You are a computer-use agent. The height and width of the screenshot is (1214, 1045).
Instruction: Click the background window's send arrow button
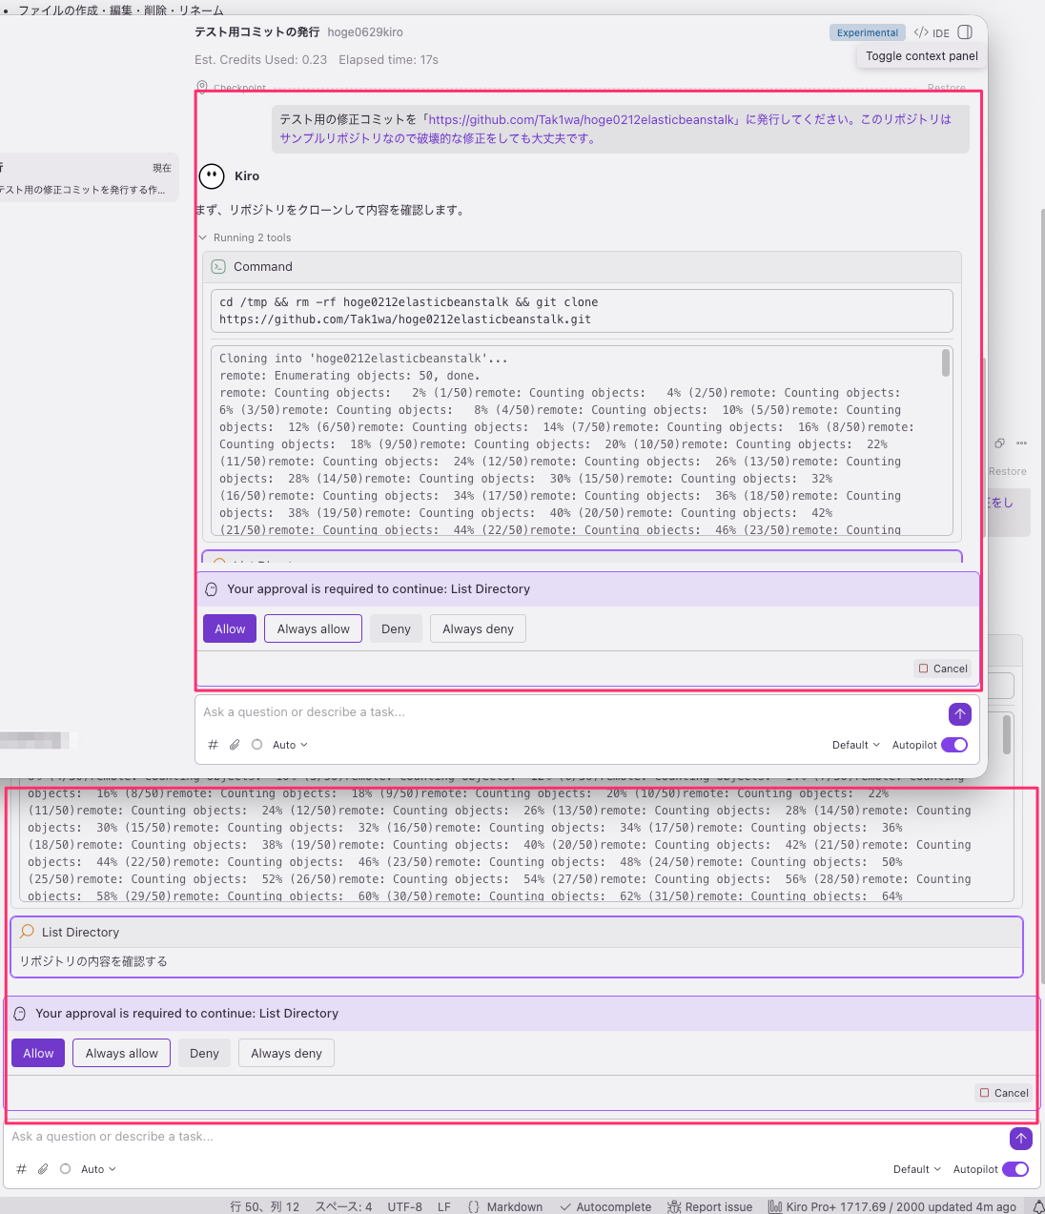pos(1020,1138)
